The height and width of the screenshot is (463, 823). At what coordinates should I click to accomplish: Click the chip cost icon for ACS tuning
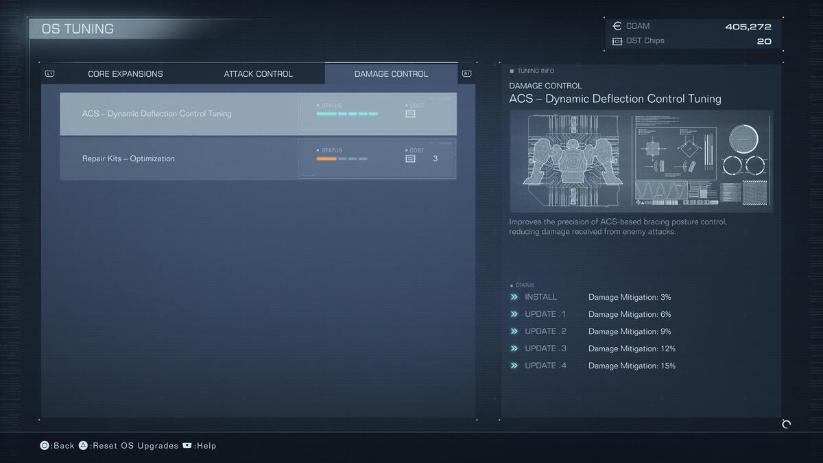click(x=410, y=114)
